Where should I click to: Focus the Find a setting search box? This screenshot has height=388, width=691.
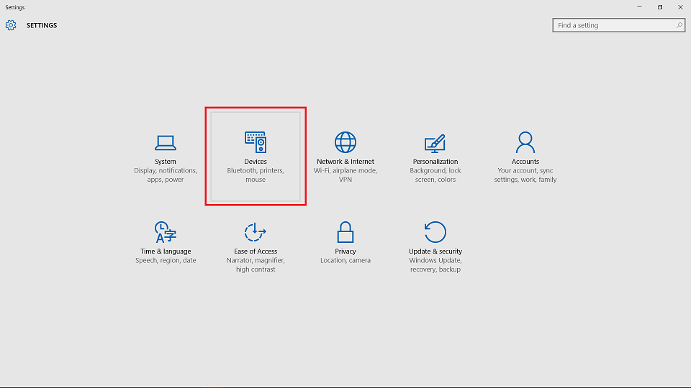(619, 25)
